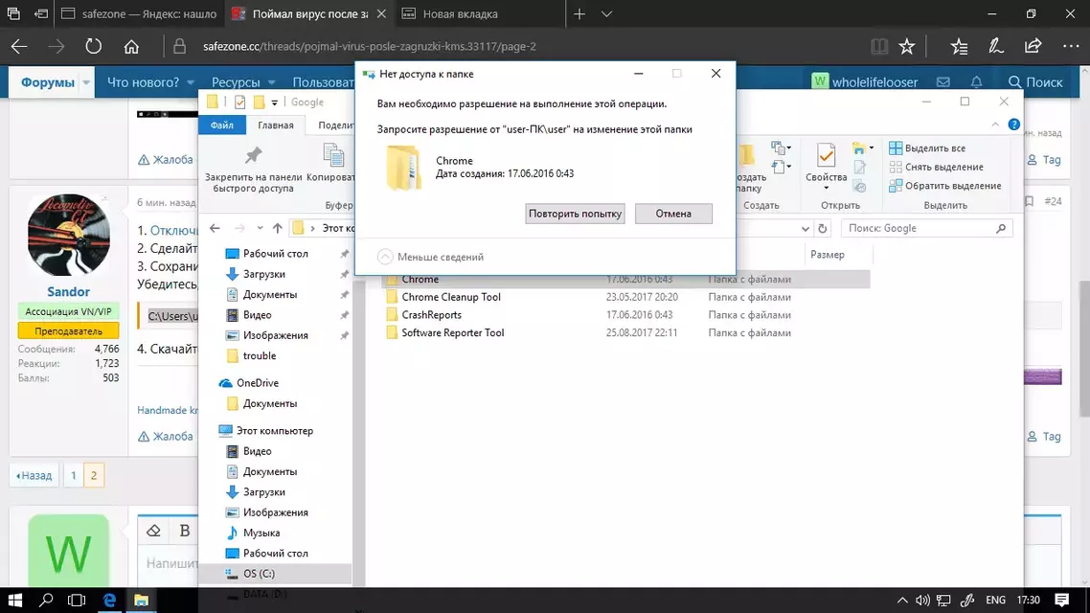Click Снять выделение in the ribbon
The image size is (1090, 613).
937,167
